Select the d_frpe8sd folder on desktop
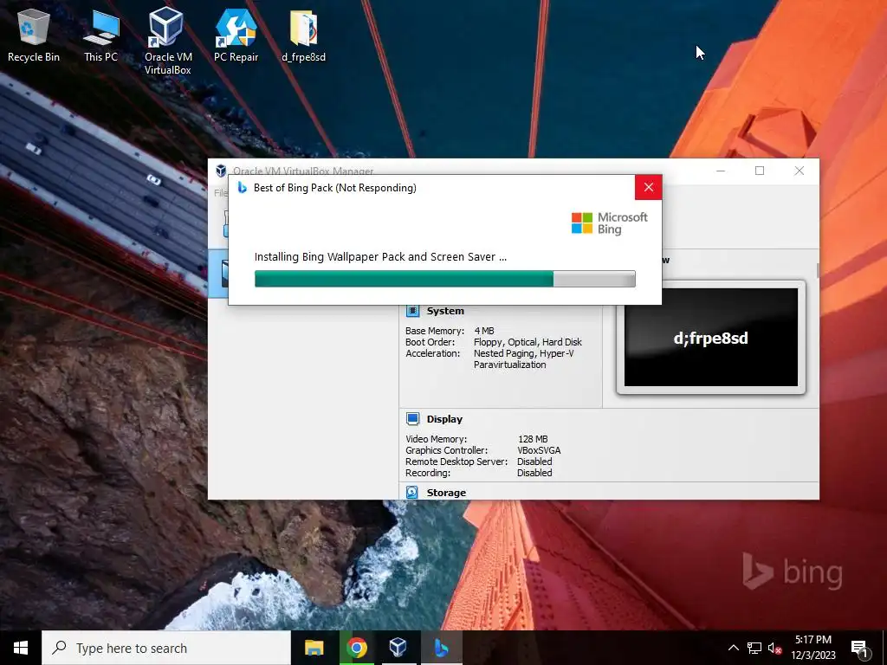The height and width of the screenshot is (665, 887). pyautogui.click(x=304, y=36)
